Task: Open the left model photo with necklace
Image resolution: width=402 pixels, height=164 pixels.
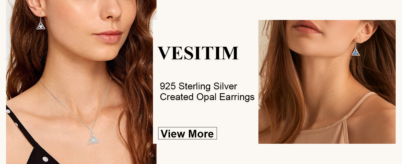Action: click(x=81, y=82)
